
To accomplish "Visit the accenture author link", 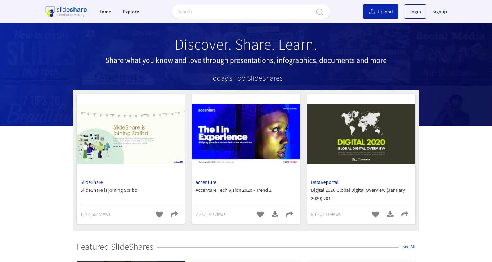I will click(x=206, y=182).
